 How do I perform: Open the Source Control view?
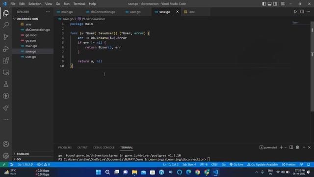6,37
